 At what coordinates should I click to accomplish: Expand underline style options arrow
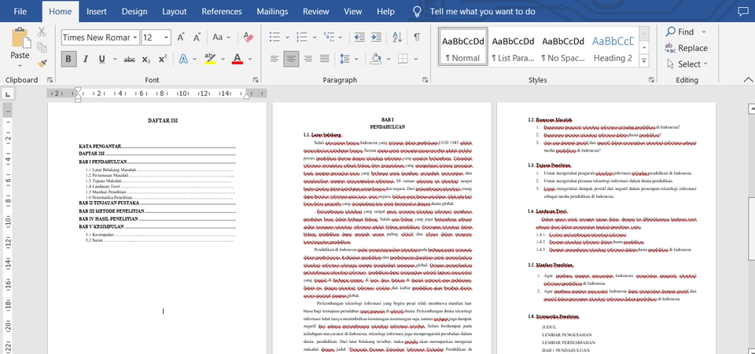(115, 59)
